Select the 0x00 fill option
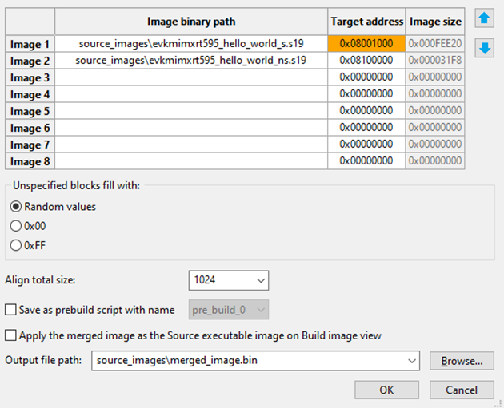Screen dimensions: 504x408 tap(17, 226)
